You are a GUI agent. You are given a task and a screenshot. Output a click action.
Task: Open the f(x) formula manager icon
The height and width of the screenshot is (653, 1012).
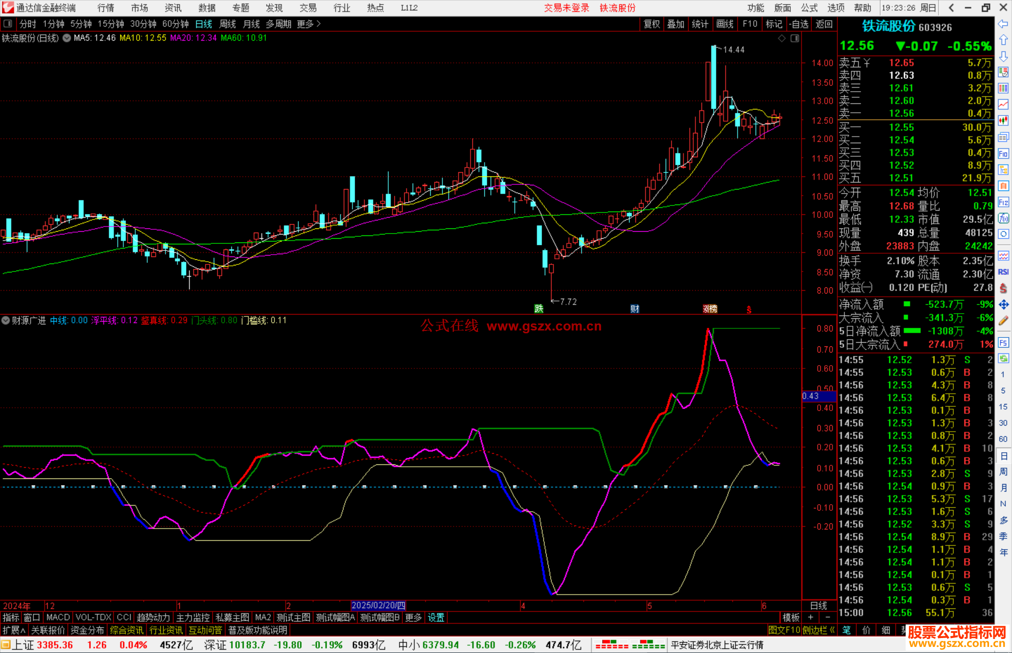pos(1003,218)
